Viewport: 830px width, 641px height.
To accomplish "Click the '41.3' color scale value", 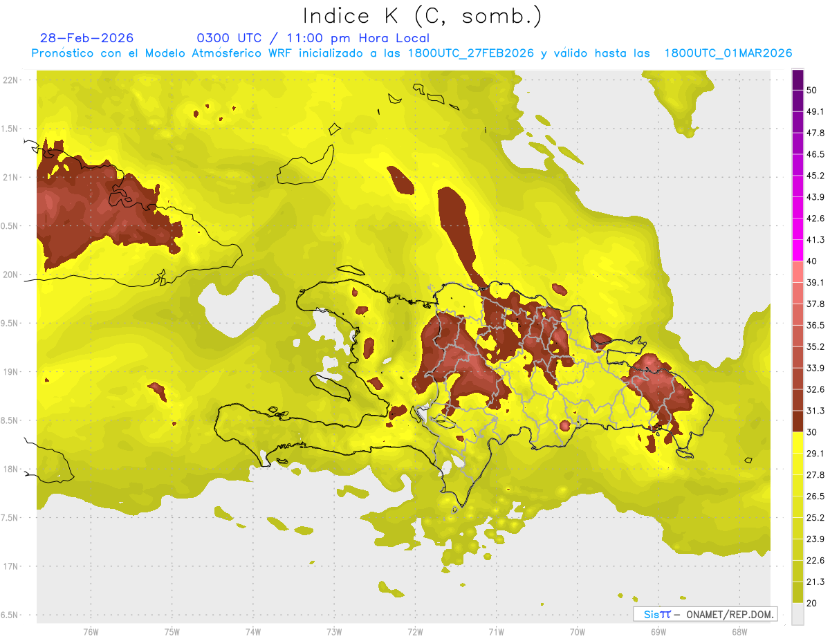I will [815, 240].
